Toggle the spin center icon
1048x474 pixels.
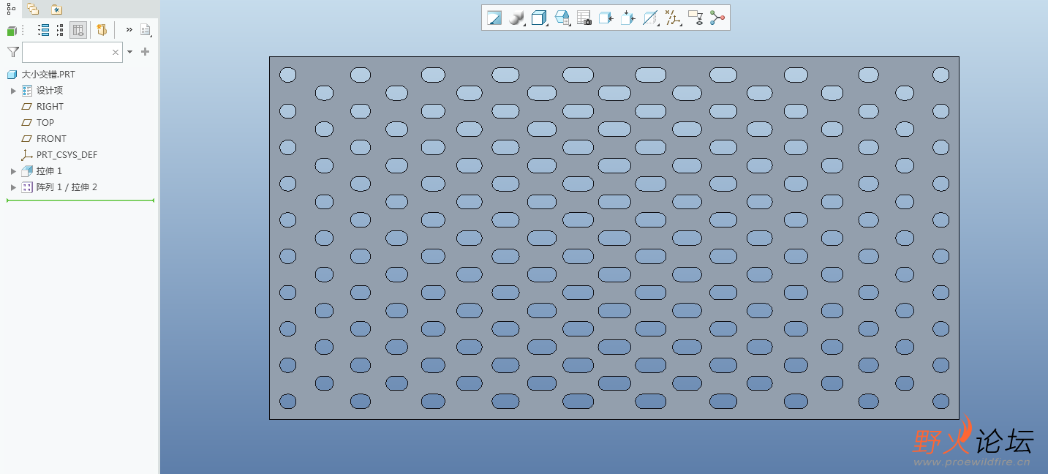click(x=717, y=18)
